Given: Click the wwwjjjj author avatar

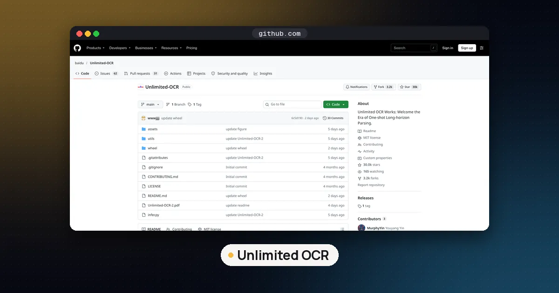Looking at the screenshot, I should [x=143, y=118].
